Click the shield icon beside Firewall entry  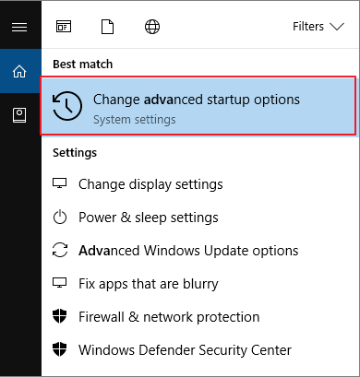(x=60, y=316)
